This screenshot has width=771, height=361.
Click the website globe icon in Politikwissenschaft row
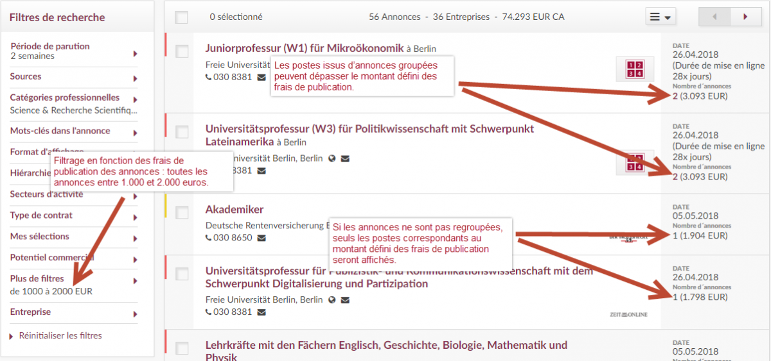[332, 158]
